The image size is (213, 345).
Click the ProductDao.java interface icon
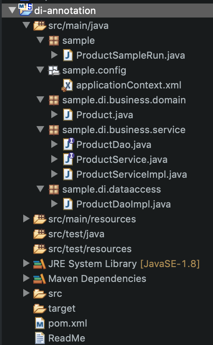(68, 144)
